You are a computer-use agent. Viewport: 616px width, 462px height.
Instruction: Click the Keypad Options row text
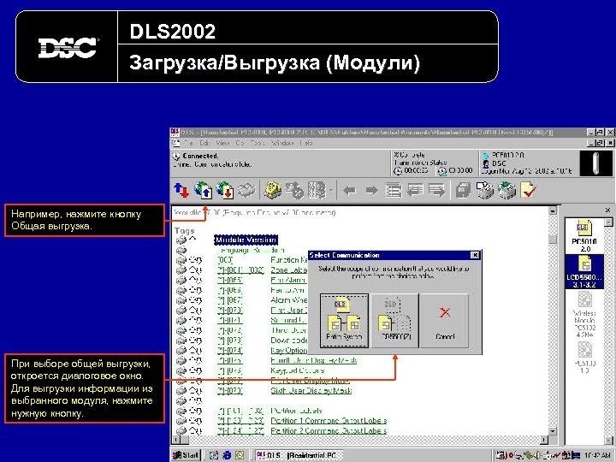point(298,370)
